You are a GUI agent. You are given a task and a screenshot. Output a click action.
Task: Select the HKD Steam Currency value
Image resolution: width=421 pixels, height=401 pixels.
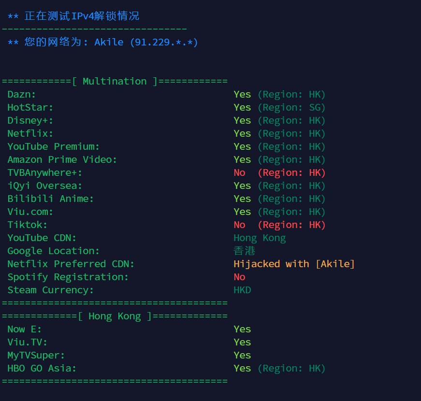pyautogui.click(x=242, y=290)
